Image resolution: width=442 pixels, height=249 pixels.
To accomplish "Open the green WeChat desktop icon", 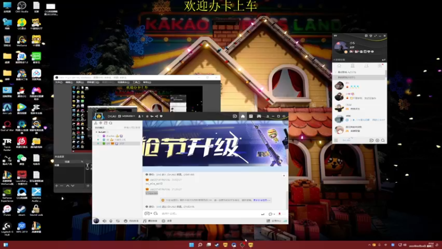I will pos(22,159).
